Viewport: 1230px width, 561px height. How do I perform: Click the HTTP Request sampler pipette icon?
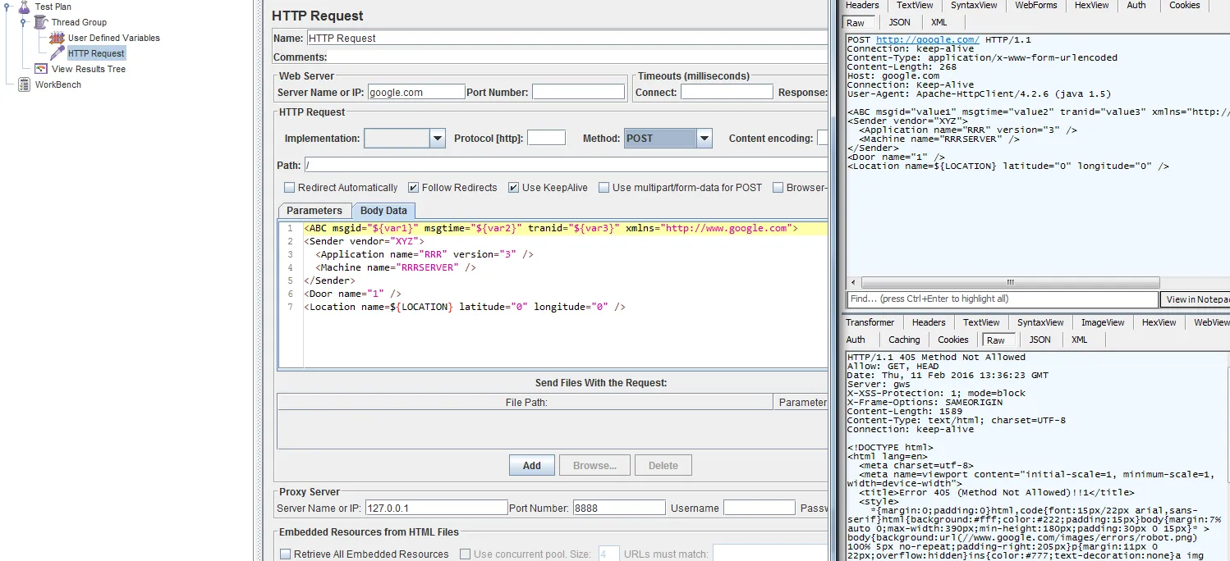click(x=57, y=53)
